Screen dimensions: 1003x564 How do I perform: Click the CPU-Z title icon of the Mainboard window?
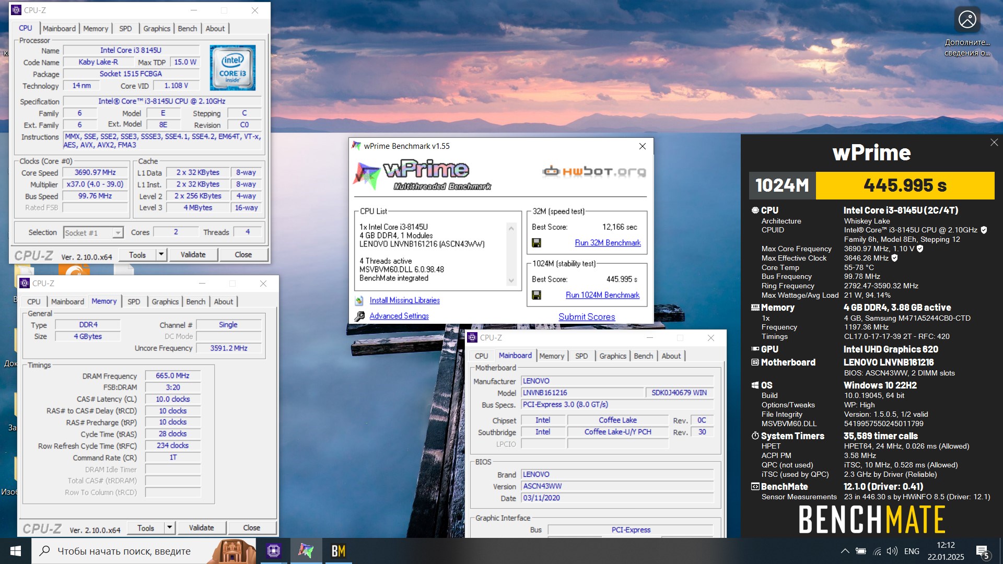(473, 338)
